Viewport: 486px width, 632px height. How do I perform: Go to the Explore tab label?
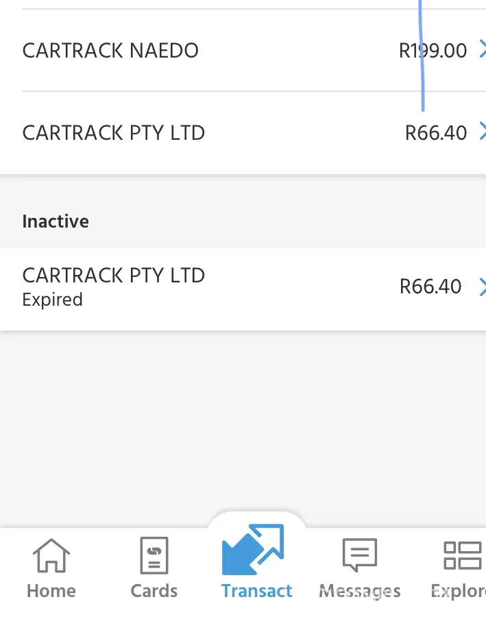(x=458, y=591)
